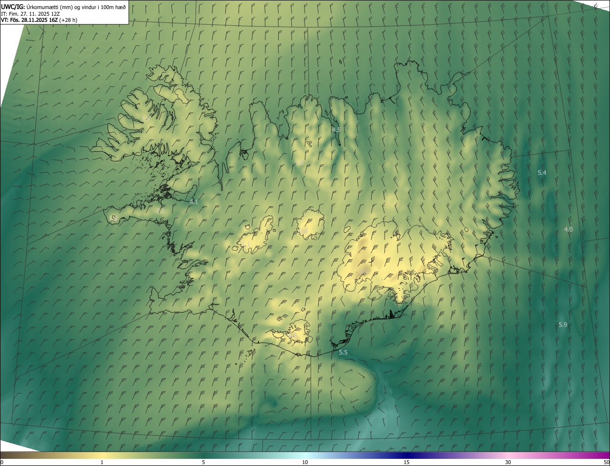Click the IT: Fim. 27.11.2025 12Z line
The height and width of the screenshot is (466, 610).
pyautogui.click(x=30, y=13)
